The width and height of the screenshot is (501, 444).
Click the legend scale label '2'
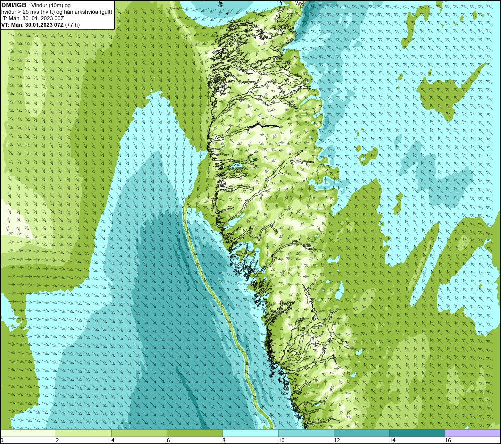click(57, 440)
